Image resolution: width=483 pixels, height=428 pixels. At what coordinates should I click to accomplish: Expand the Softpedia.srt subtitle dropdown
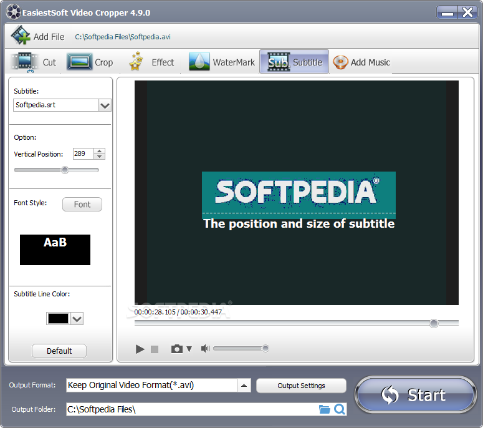(105, 105)
